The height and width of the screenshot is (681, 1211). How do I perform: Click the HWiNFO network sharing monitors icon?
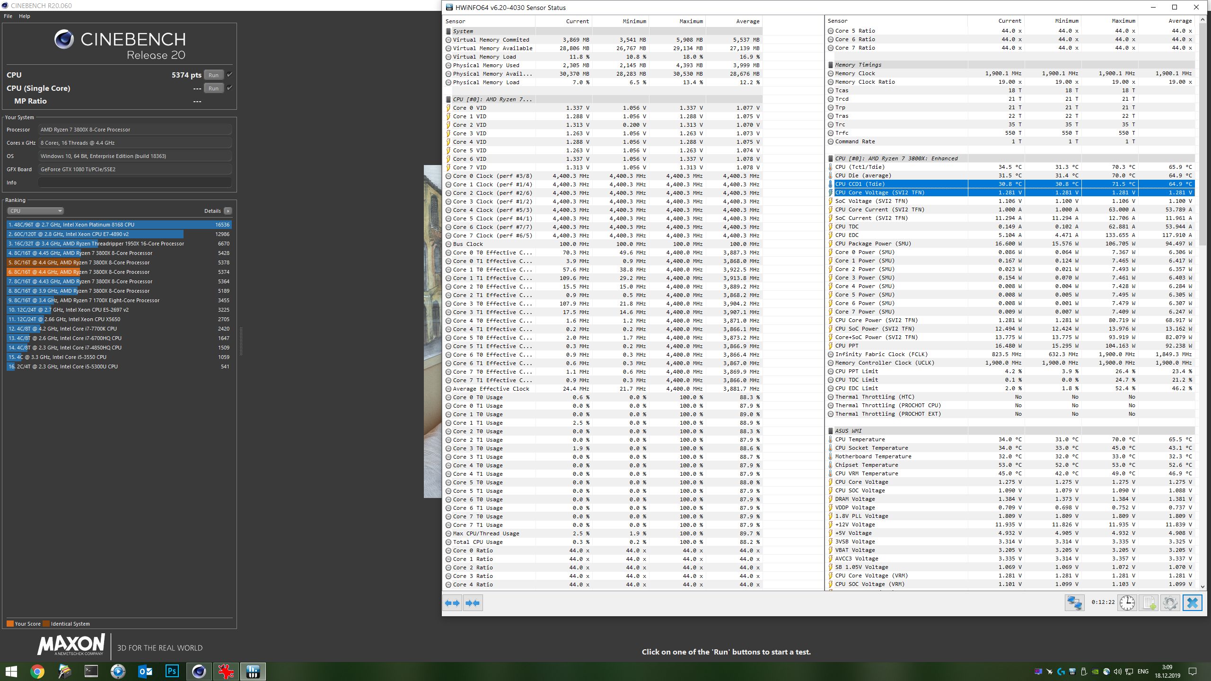tap(1074, 603)
